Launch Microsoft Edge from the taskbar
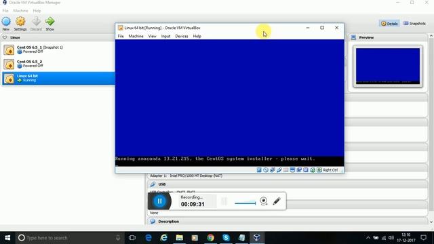 pos(149,238)
